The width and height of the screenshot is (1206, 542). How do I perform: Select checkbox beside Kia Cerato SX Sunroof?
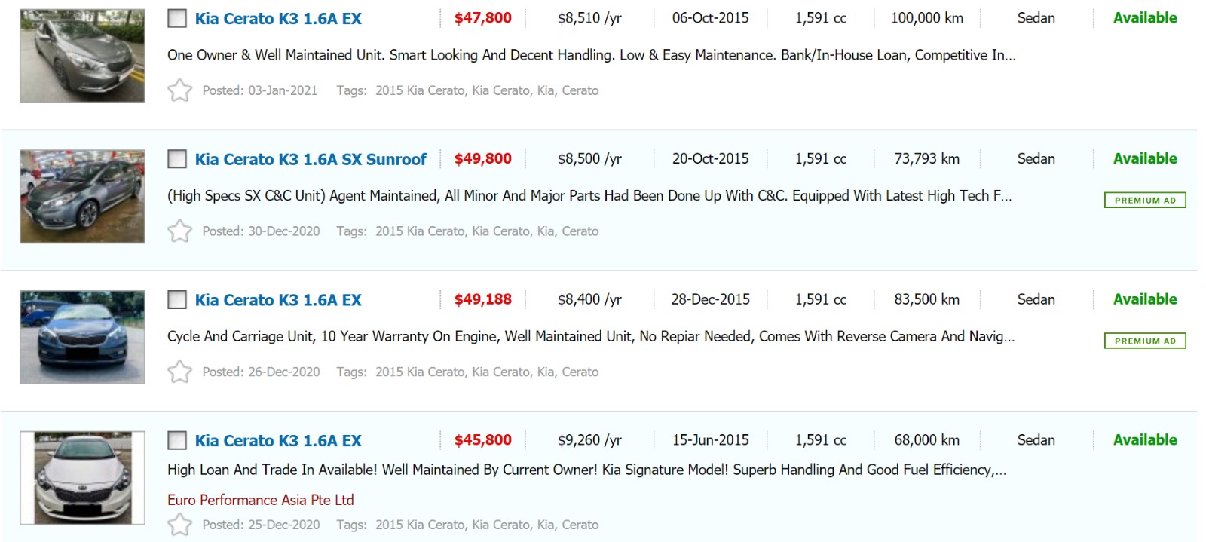(x=177, y=159)
